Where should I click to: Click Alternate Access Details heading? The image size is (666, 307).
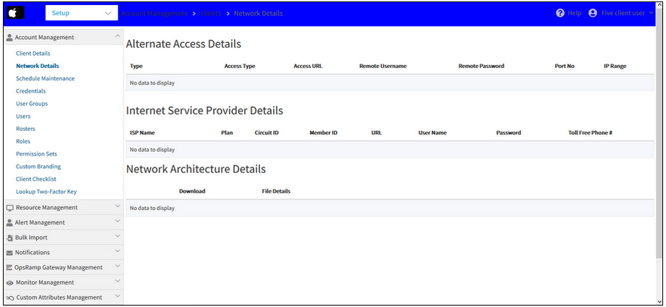[x=183, y=43]
